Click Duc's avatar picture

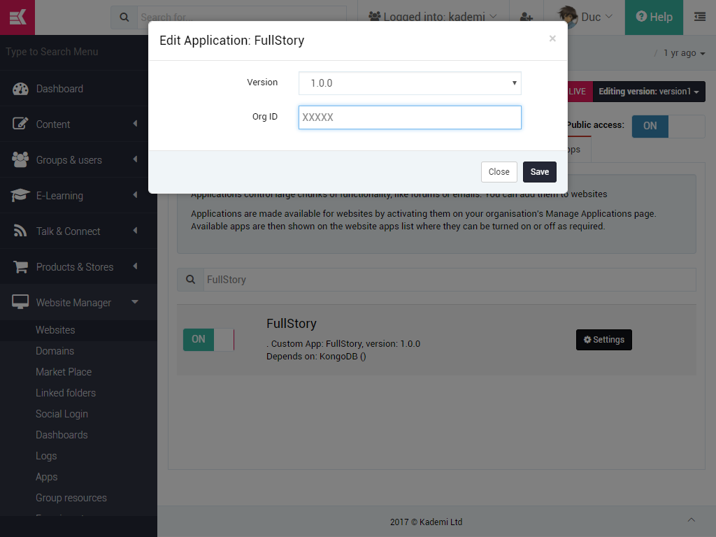(568, 17)
